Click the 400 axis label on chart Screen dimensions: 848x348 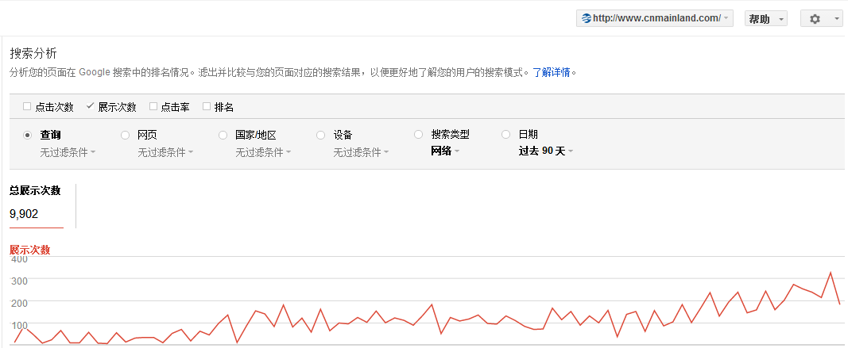click(x=19, y=259)
